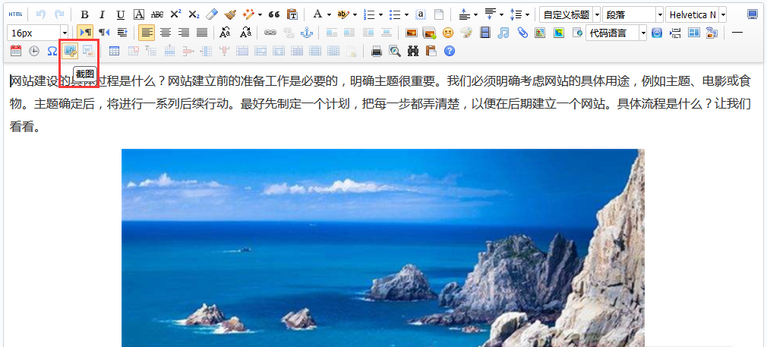Open the 自定义标题 custom heading dropdown
The height and width of the screenshot is (347, 767).
coord(596,14)
